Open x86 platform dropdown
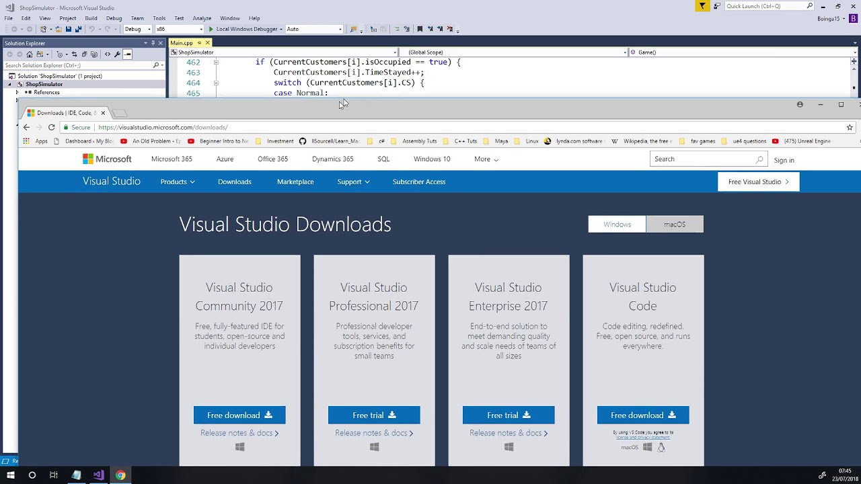This screenshot has height=484, width=861. point(180,29)
